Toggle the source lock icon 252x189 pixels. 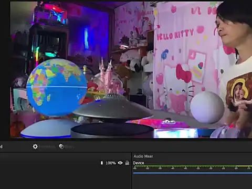[127, 163]
